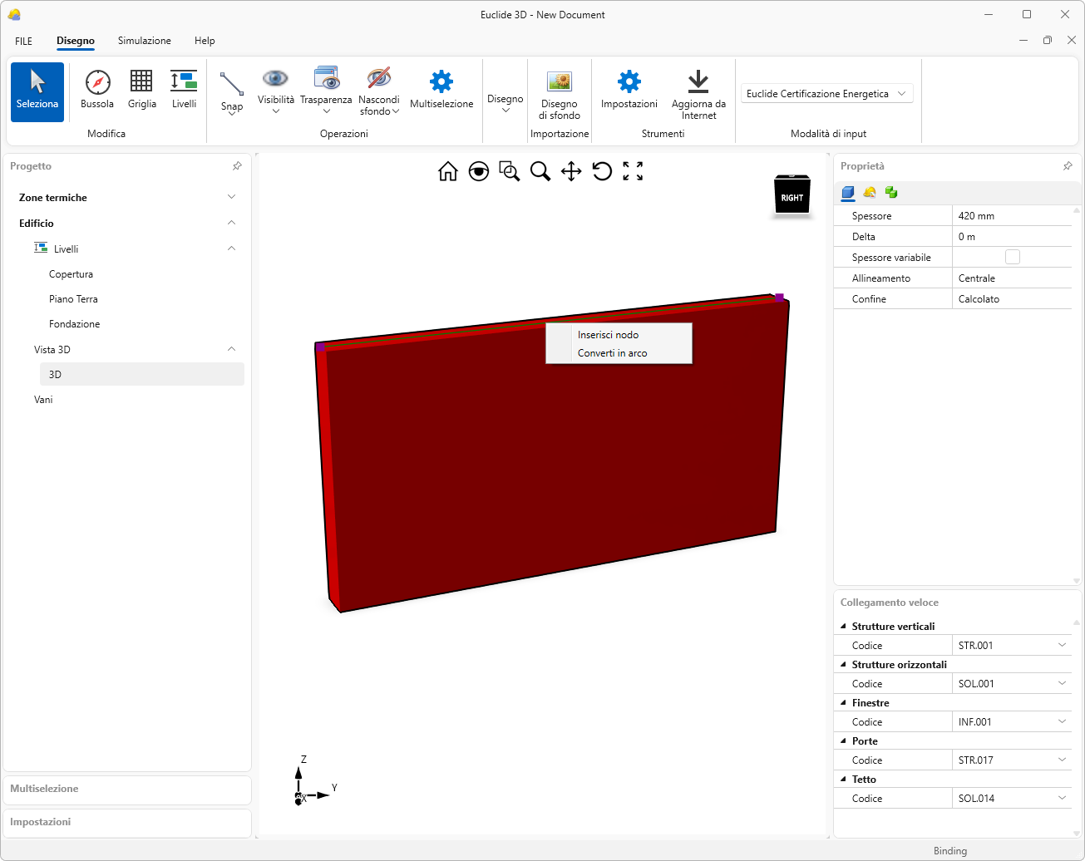
Task: Toggle Nascondi sfondo visibility
Action: tap(379, 79)
